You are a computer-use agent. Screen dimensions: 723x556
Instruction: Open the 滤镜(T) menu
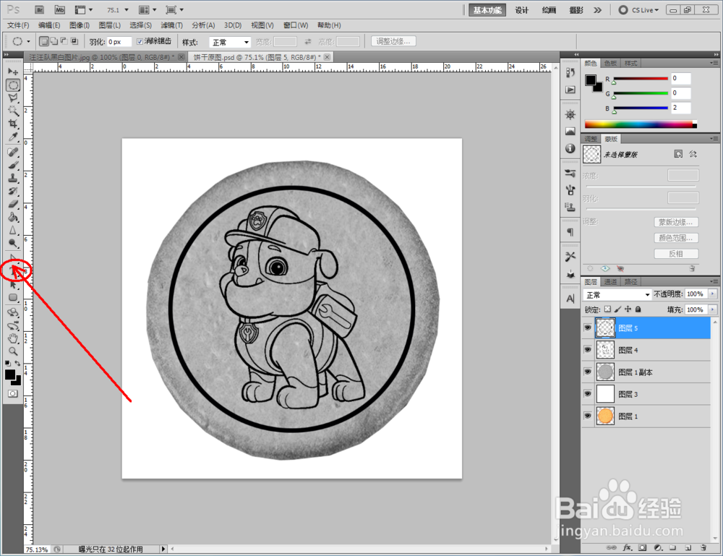click(171, 25)
